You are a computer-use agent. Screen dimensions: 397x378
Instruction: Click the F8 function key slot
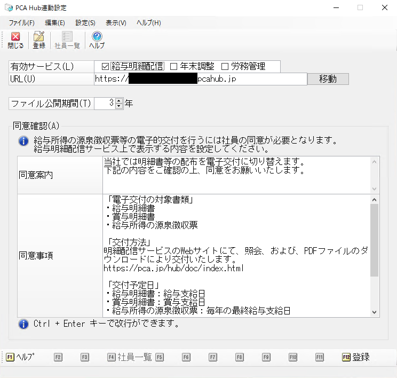click(240, 357)
